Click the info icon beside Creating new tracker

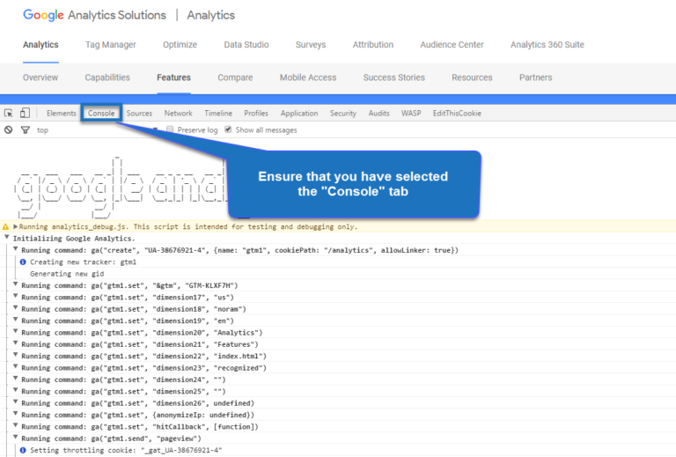pyautogui.click(x=23, y=262)
